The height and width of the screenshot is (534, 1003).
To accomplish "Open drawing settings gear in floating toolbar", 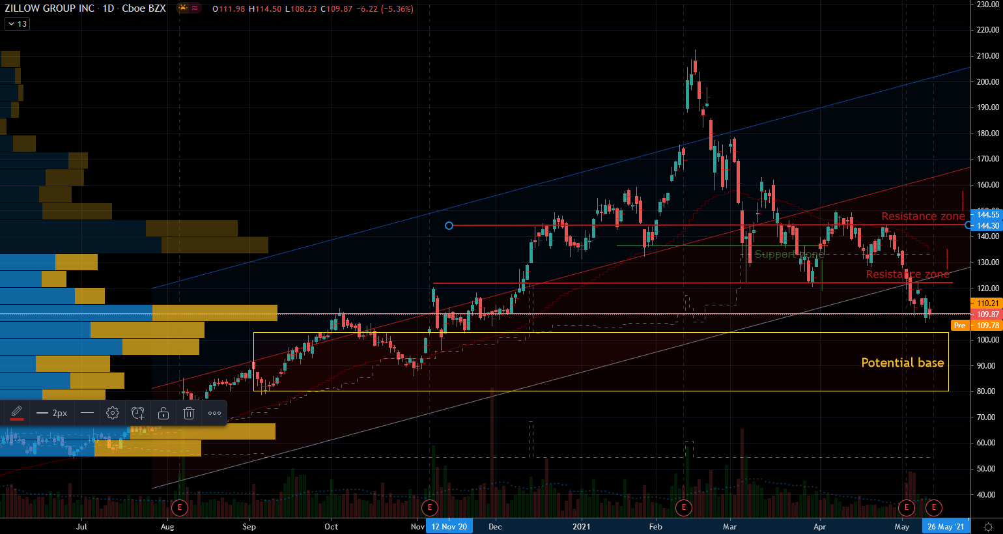I will [113, 413].
